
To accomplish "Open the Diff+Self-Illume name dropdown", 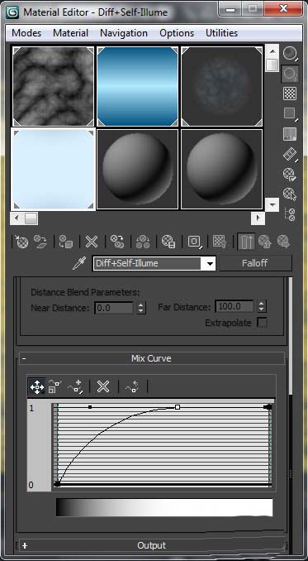I will click(x=210, y=265).
